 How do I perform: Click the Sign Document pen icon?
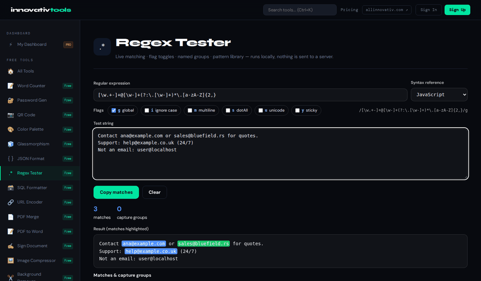[x=11, y=246]
